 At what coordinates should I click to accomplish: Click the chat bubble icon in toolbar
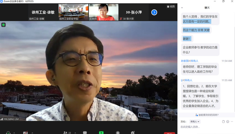click(x=85, y=133)
